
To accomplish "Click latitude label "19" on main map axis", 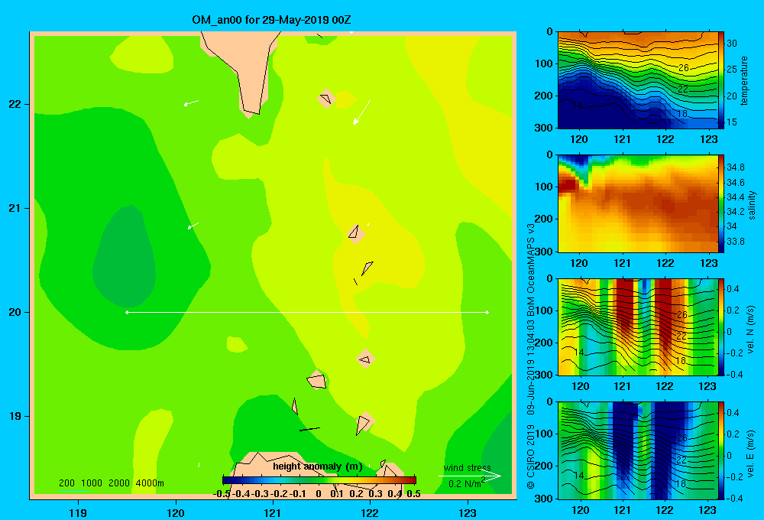I will click(15, 416).
